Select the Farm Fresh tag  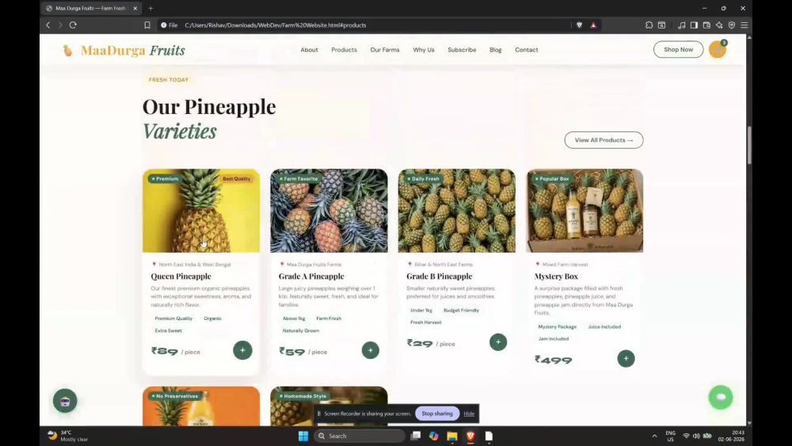[329, 318]
